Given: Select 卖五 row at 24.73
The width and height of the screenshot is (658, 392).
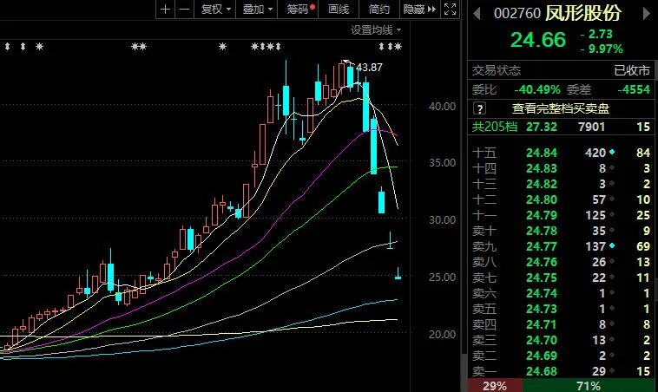Looking at the screenshot, I should coord(561,309).
